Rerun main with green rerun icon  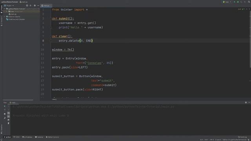(x=5, y=106)
